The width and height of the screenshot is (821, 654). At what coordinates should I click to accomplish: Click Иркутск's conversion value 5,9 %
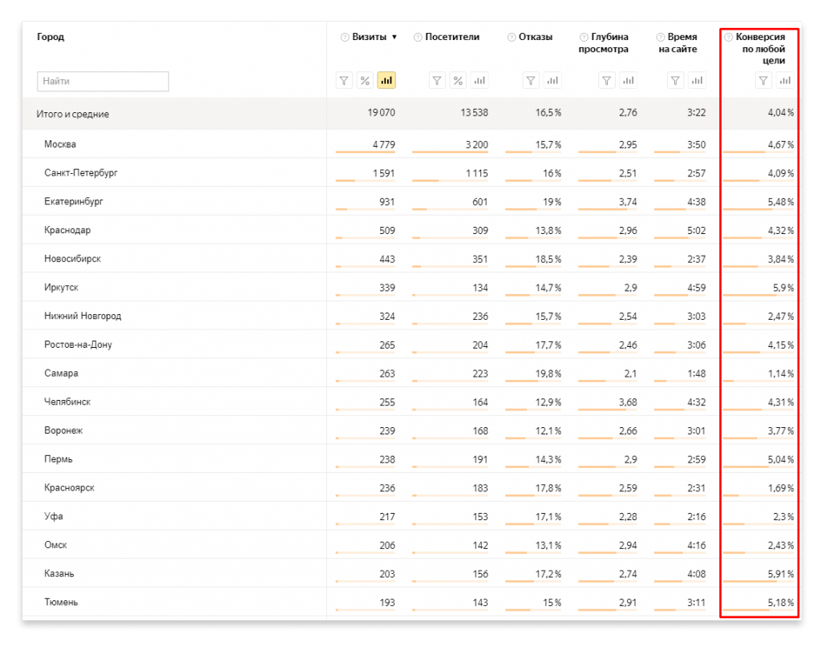(x=783, y=288)
